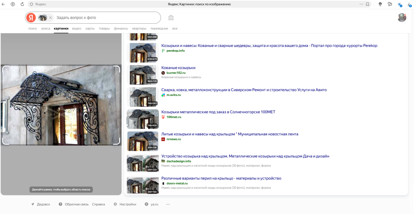Open Кованые козырьки result link
Viewport: 414px width, 214px height.
[x=178, y=68]
